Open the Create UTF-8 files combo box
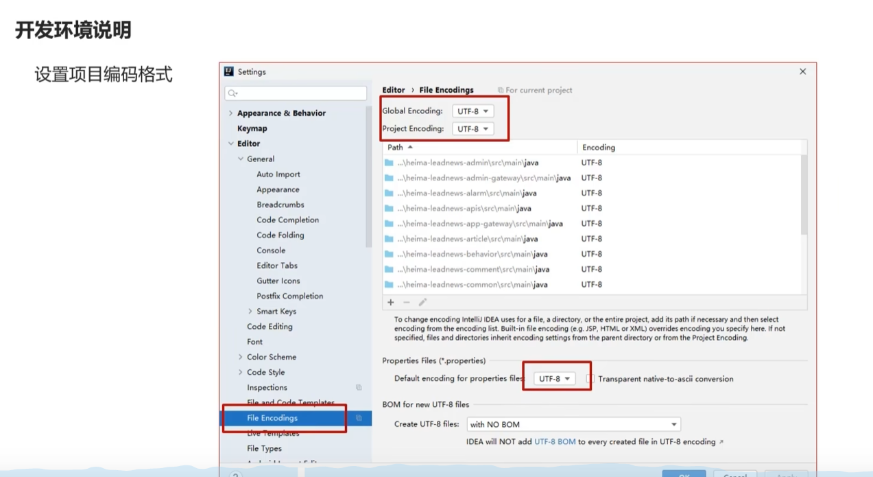Image resolution: width=873 pixels, height=477 pixels. pyautogui.click(x=573, y=424)
